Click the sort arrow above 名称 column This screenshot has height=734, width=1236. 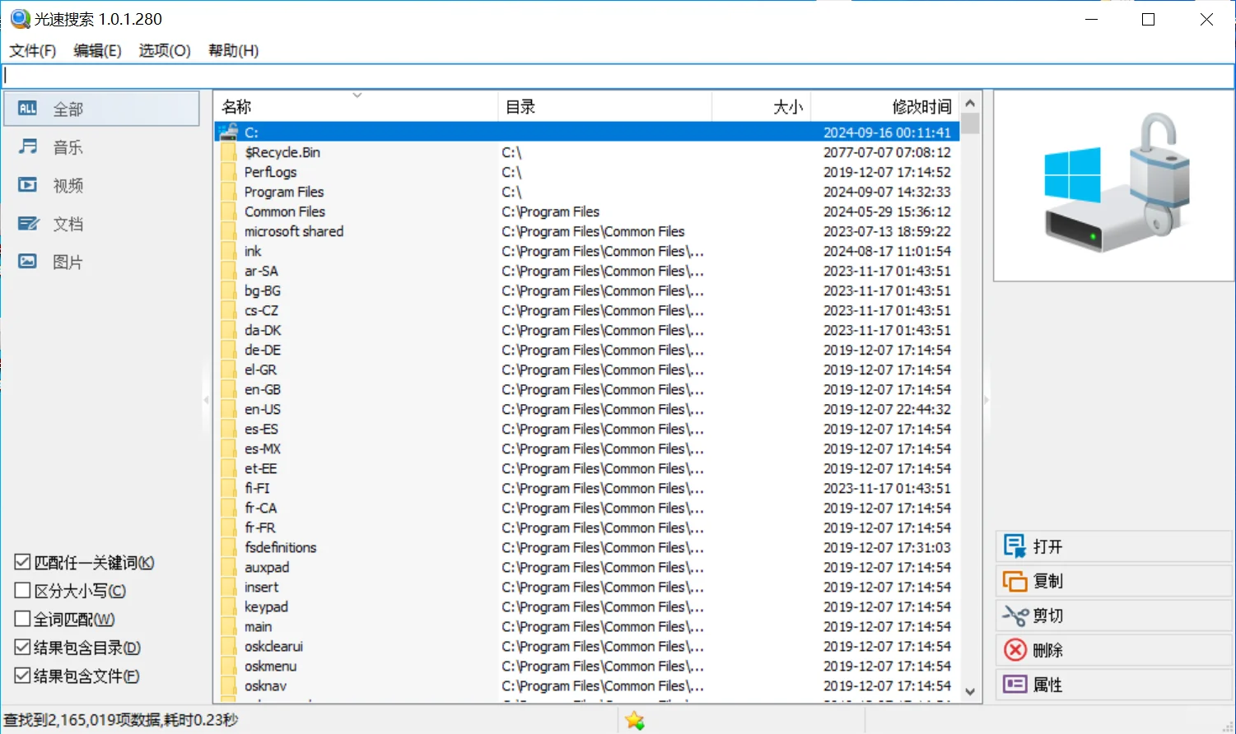click(357, 95)
